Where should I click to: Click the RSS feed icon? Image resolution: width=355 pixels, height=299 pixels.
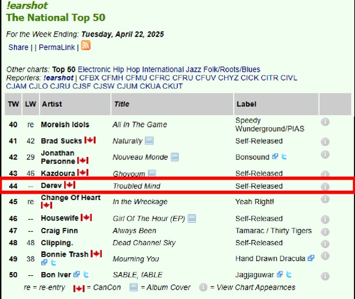coord(85,45)
